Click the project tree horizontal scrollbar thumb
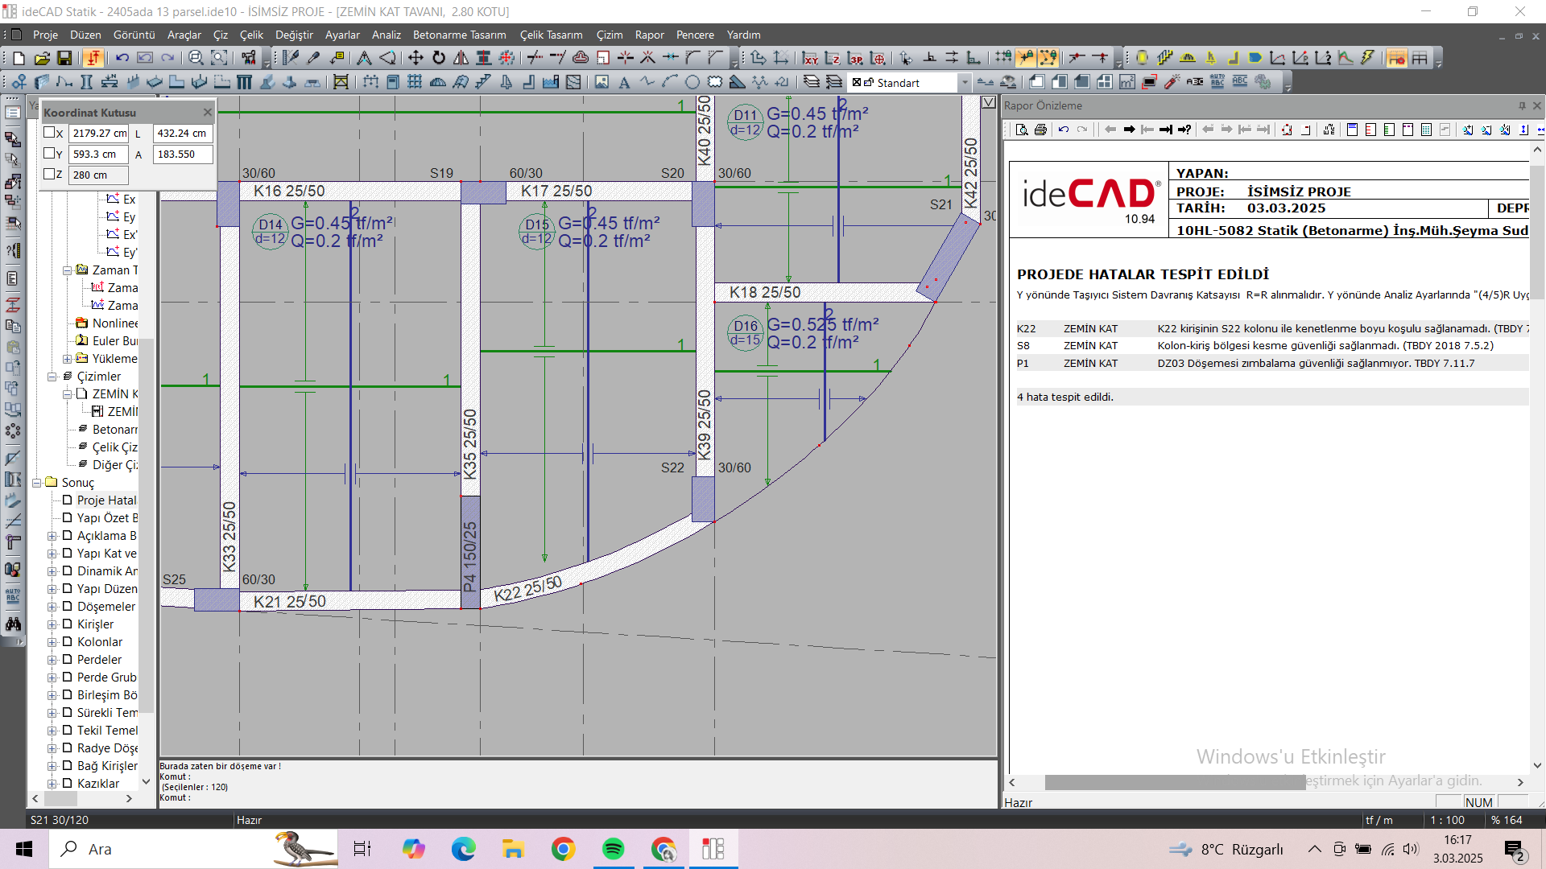 tap(60, 799)
